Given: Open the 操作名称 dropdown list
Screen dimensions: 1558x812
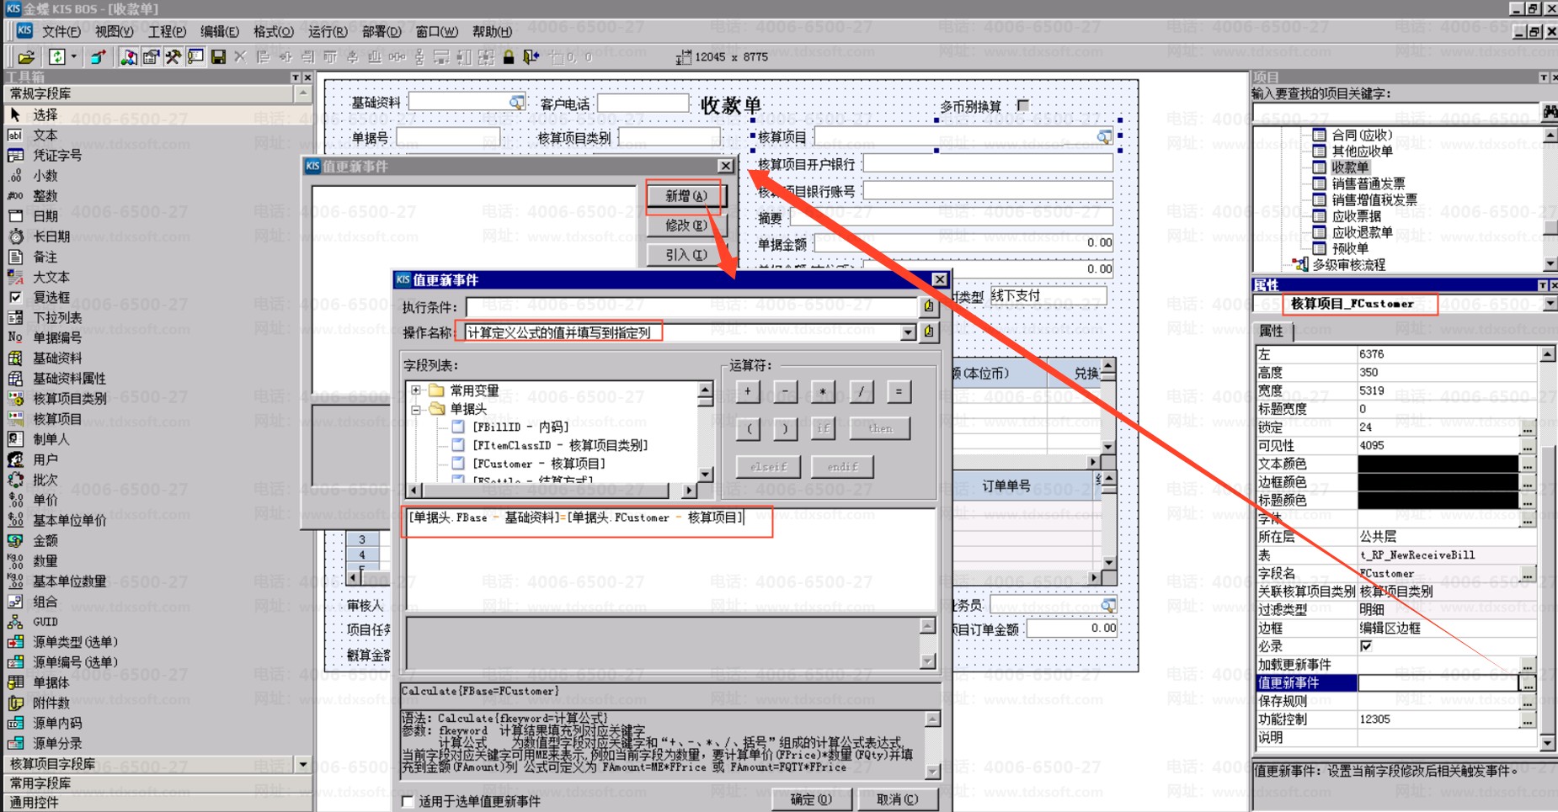Looking at the screenshot, I should coord(908,332).
